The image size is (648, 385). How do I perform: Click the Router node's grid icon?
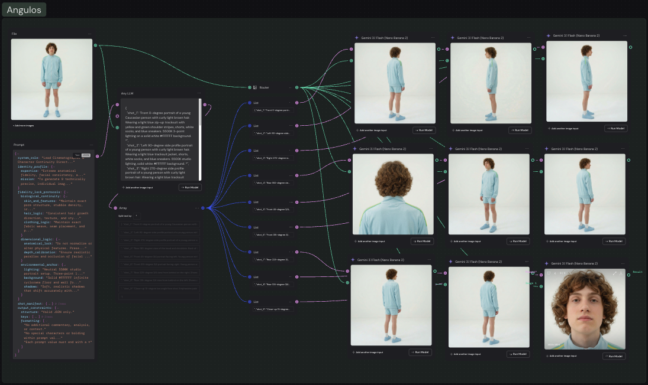pyautogui.click(x=255, y=87)
